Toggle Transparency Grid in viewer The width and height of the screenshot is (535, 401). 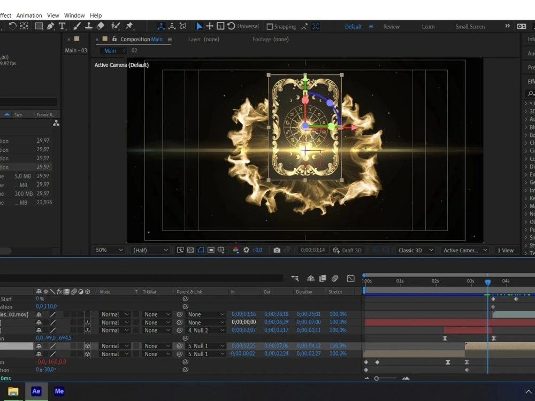pos(190,250)
